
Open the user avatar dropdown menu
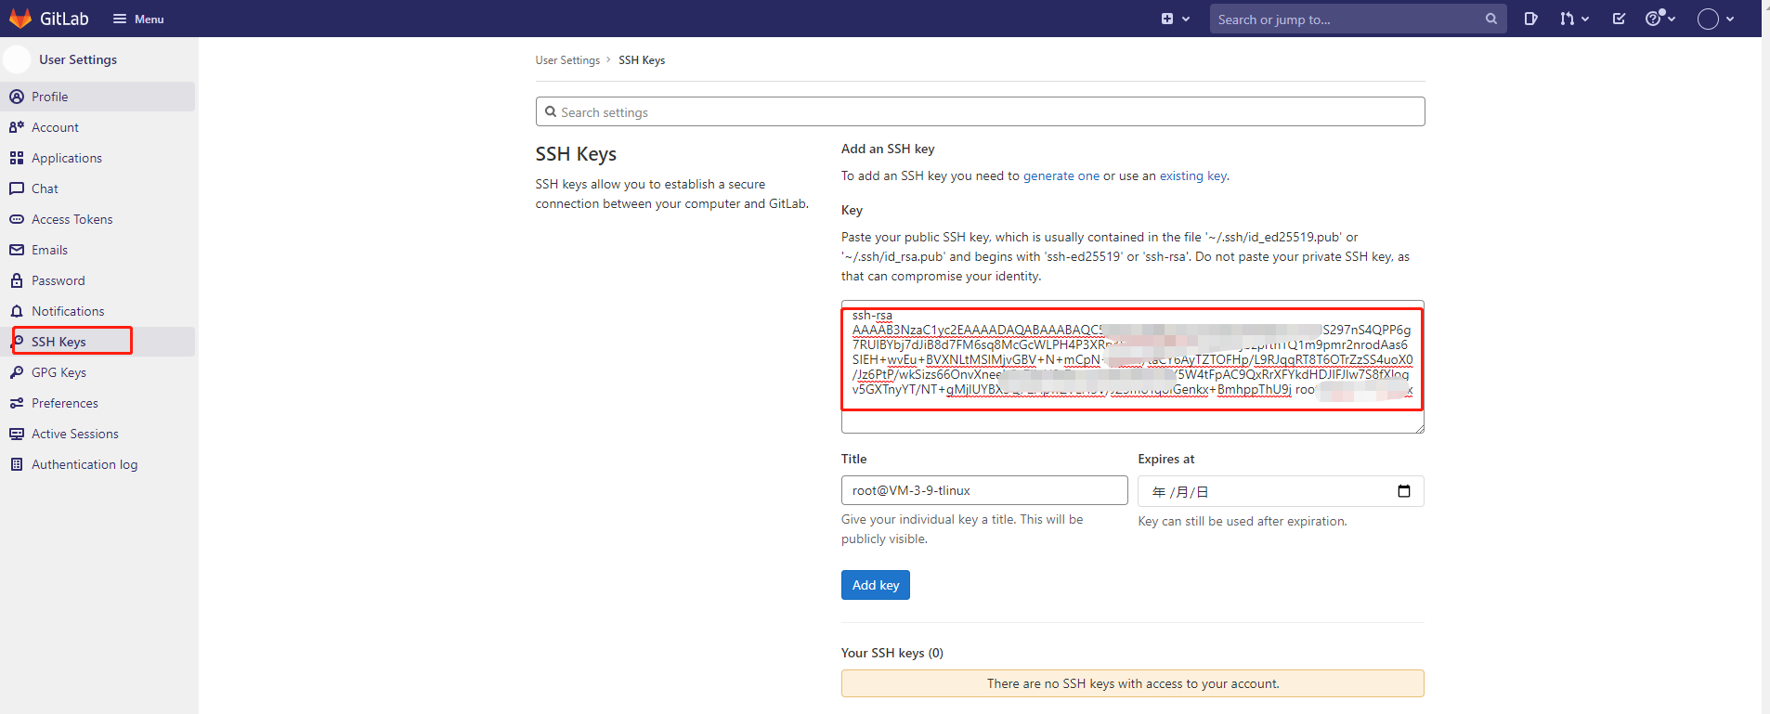pos(1715,19)
